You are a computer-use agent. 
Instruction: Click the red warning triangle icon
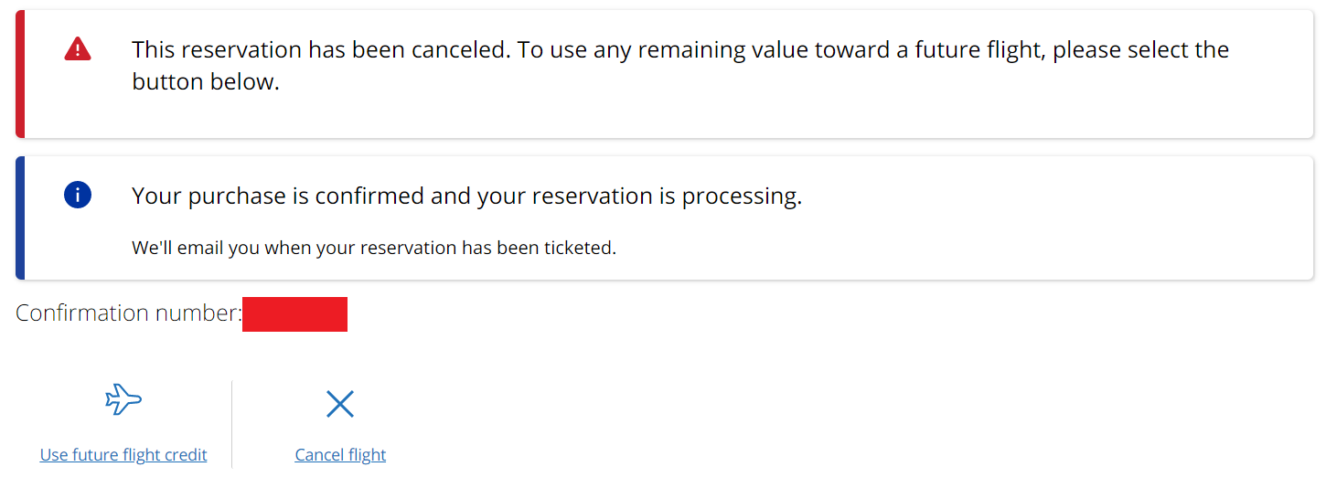(78, 48)
